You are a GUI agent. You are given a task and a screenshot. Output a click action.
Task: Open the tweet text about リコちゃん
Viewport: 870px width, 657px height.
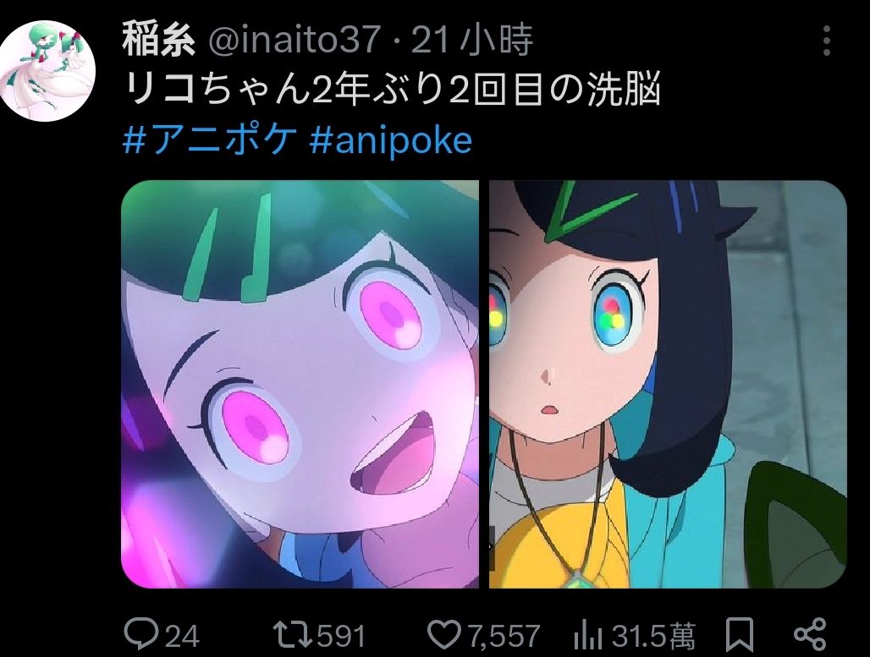click(391, 90)
